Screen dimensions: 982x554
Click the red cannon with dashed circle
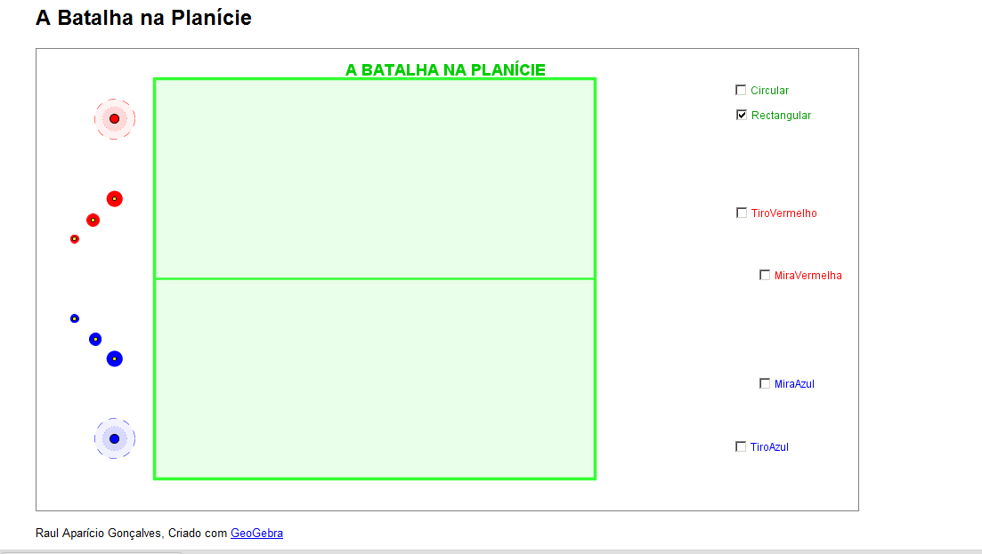[115, 119]
